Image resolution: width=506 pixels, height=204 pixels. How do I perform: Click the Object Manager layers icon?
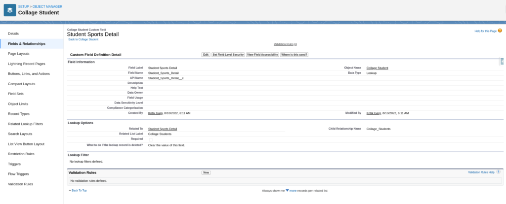click(10, 9)
